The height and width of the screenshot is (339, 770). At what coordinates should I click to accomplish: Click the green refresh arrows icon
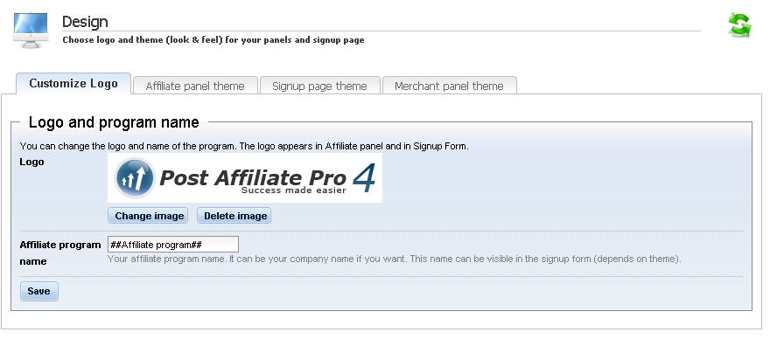pos(739,24)
